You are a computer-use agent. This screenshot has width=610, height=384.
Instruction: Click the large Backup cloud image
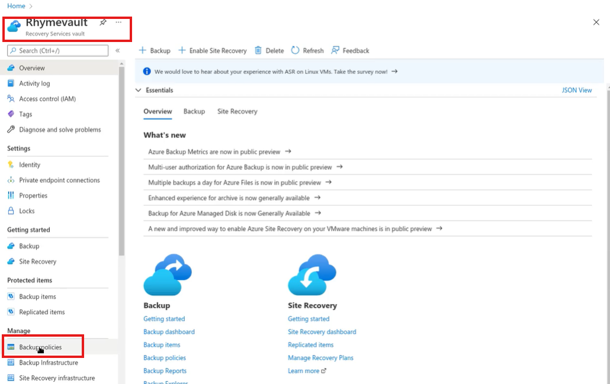(168, 275)
